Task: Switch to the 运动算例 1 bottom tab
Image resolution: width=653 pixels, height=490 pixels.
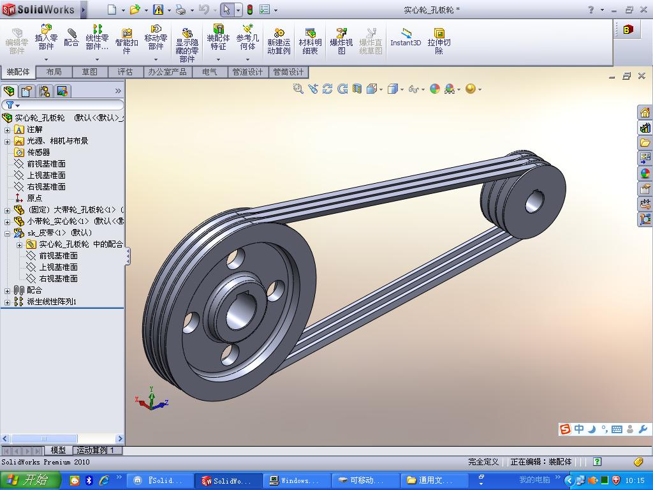Action: pyautogui.click(x=96, y=450)
